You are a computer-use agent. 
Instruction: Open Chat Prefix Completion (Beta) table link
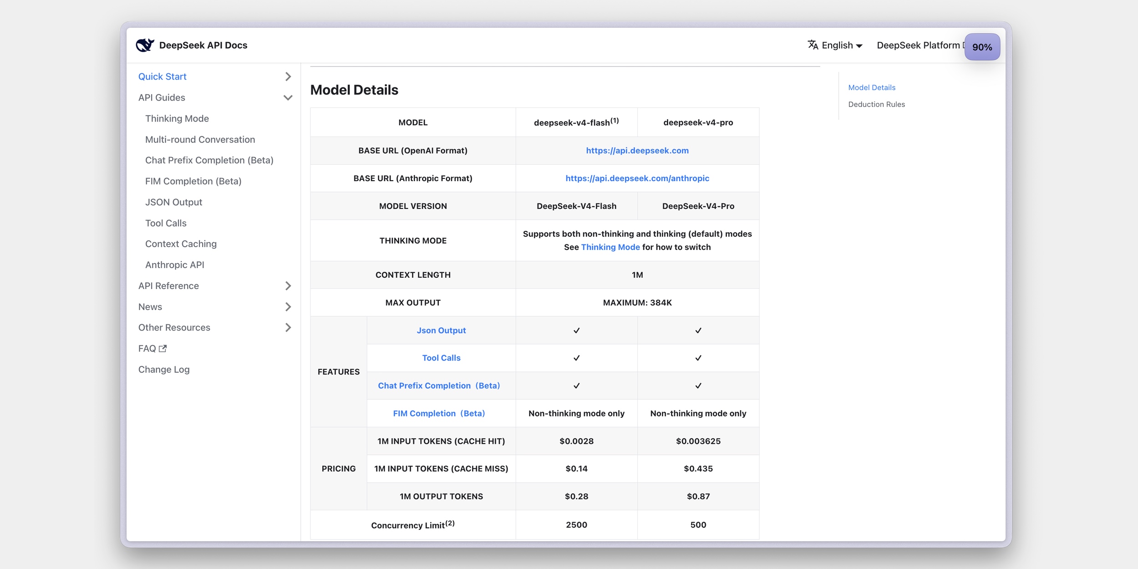(439, 386)
